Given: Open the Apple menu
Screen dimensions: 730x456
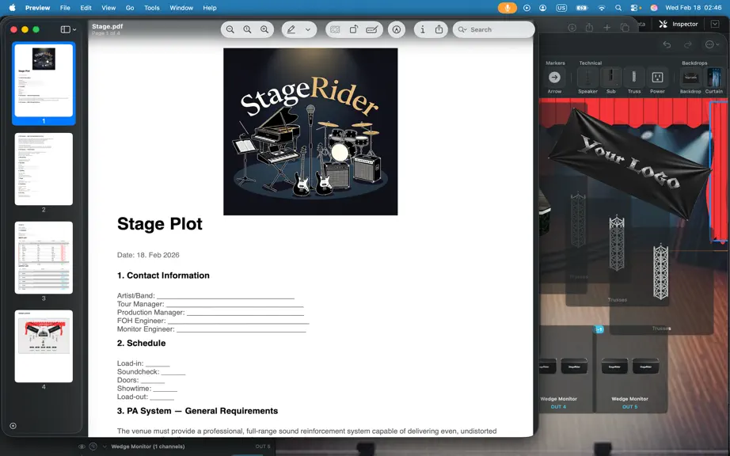Looking at the screenshot, I should (13, 7).
